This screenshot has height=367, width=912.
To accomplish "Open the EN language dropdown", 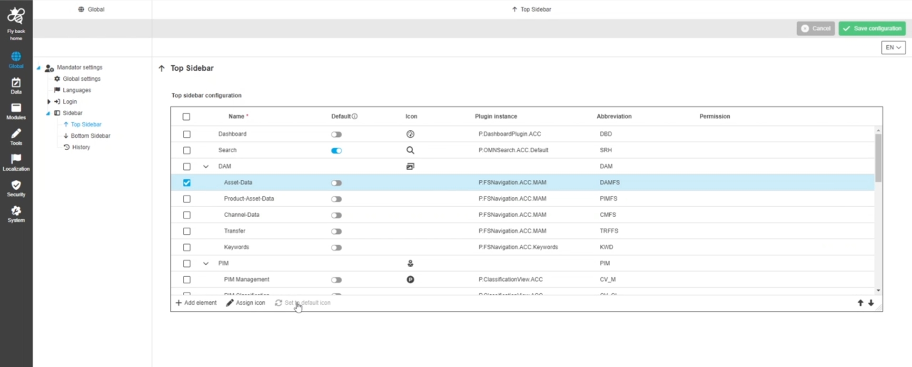I will click(x=893, y=48).
